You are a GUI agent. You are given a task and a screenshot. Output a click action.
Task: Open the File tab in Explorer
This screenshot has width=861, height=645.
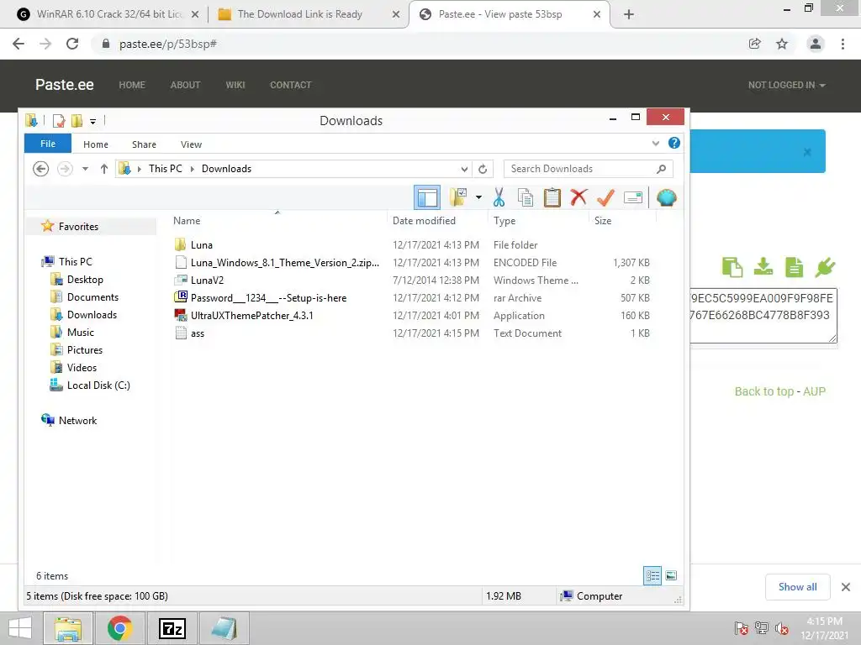(48, 144)
